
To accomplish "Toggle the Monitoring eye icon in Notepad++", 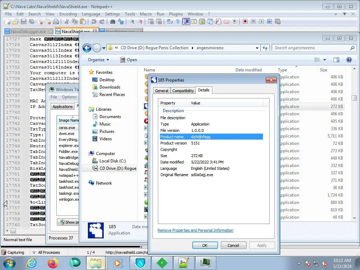I will [234, 21].
